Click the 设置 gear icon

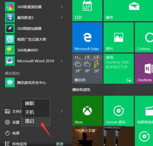(x=7, y=122)
